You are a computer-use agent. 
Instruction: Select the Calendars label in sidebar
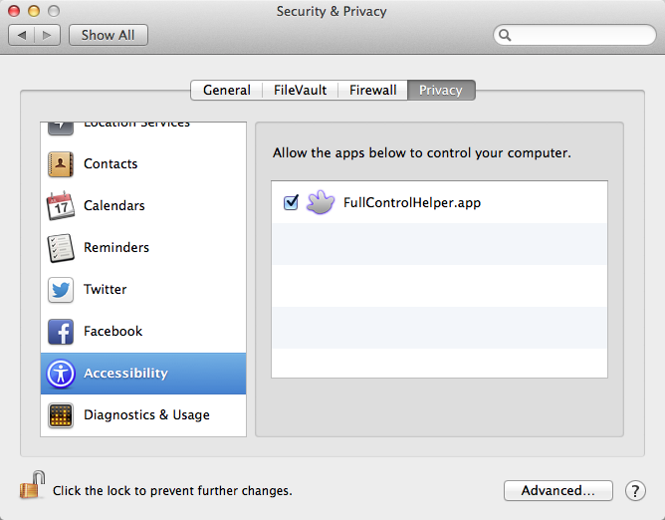pyautogui.click(x=114, y=205)
